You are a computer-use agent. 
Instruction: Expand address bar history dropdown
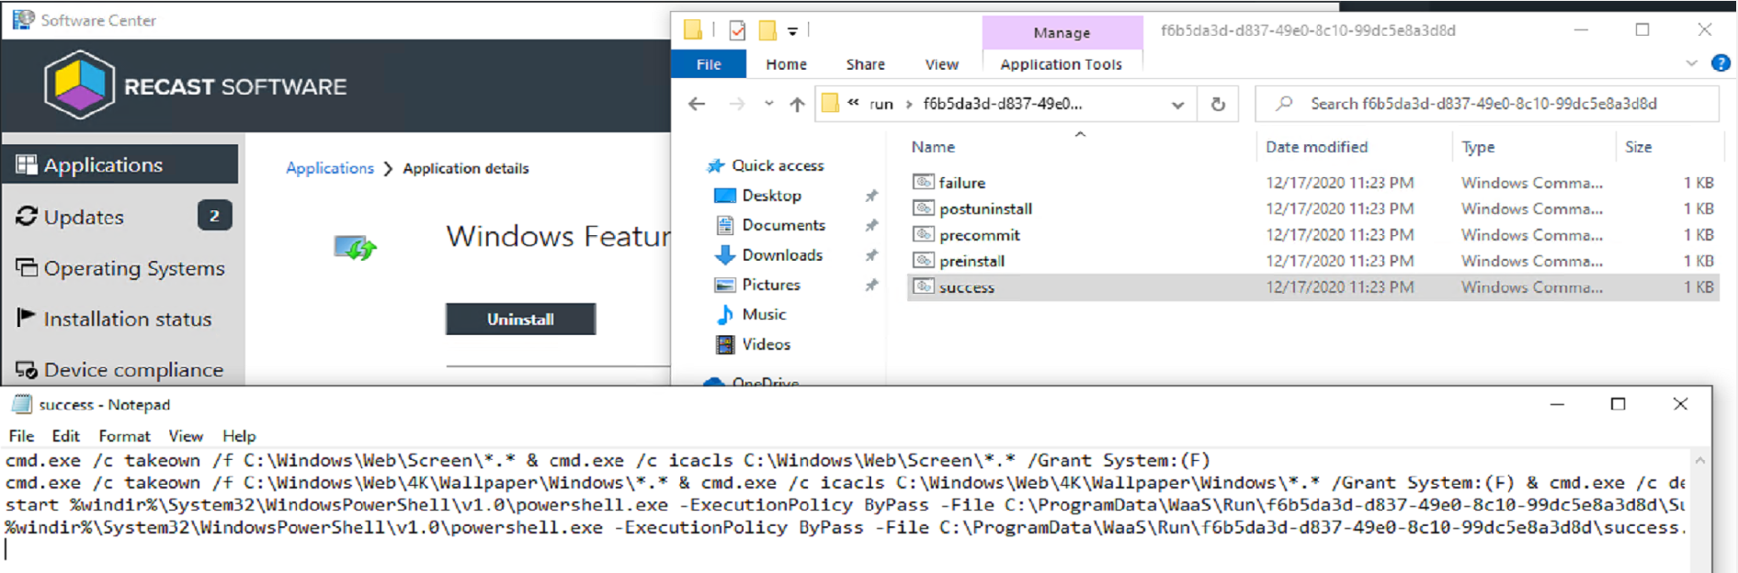pyautogui.click(x=1177, y=105)
